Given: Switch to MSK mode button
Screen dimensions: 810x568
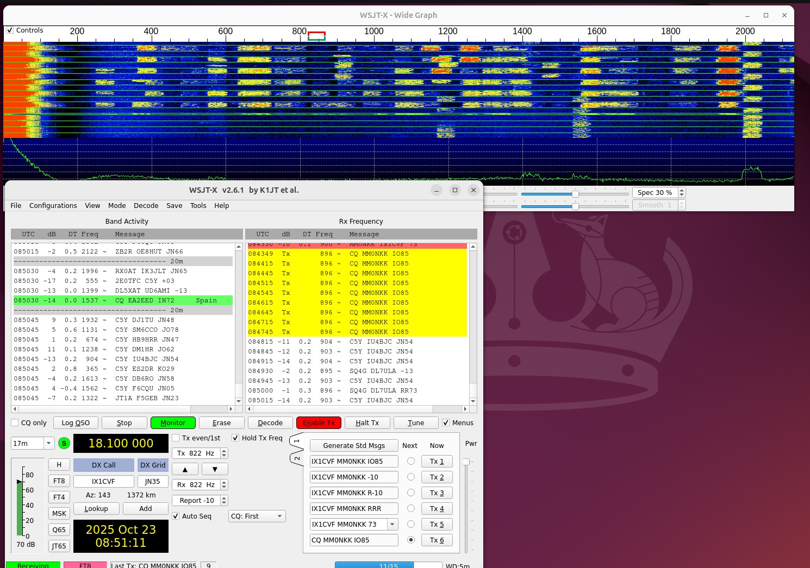Looking at the screenshot, I should (59, 514).
